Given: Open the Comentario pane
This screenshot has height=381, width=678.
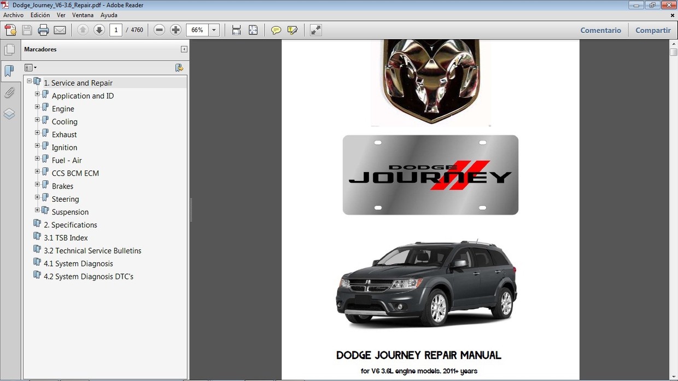Looking at the screenshot, I should pyautogui.click(x=600, y=31).
